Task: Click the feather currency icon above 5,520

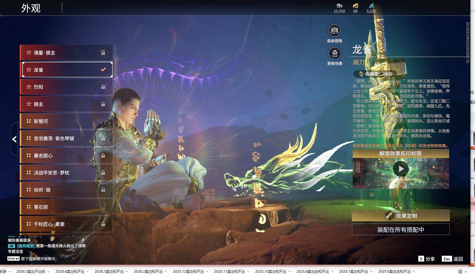Action: tap(371, 6)
